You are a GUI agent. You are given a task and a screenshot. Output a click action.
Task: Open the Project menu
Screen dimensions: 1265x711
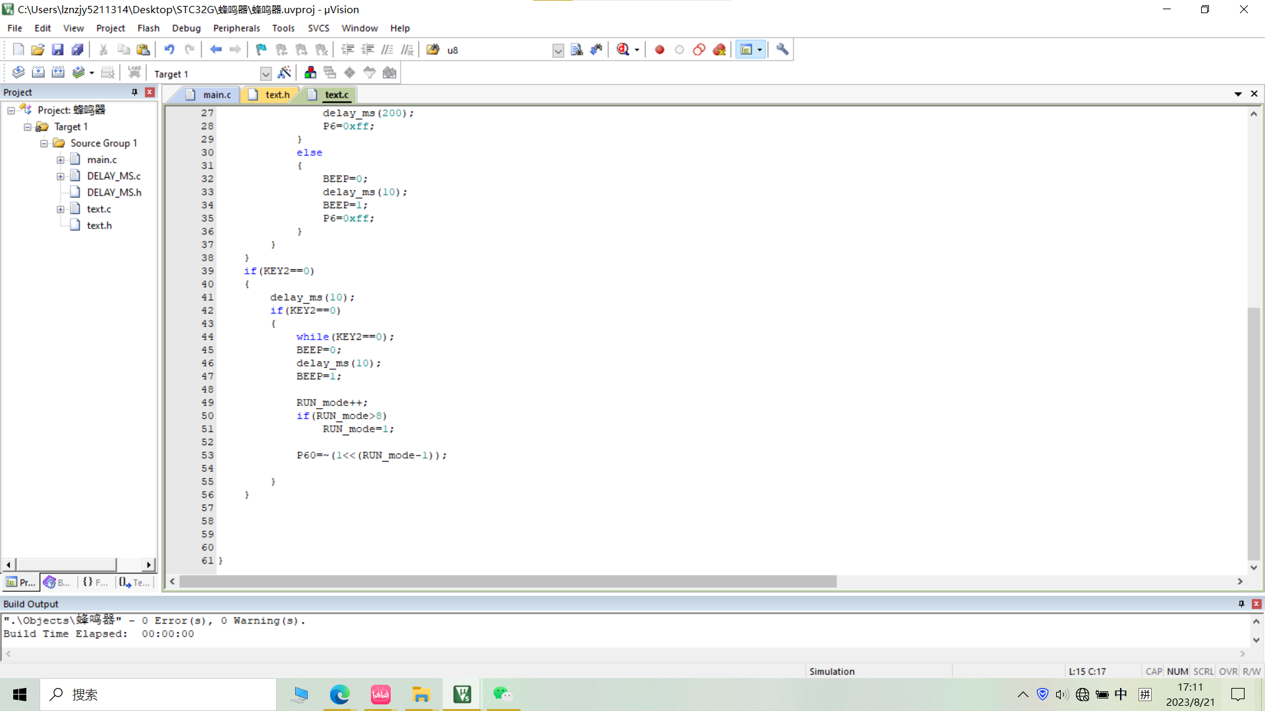110,28
